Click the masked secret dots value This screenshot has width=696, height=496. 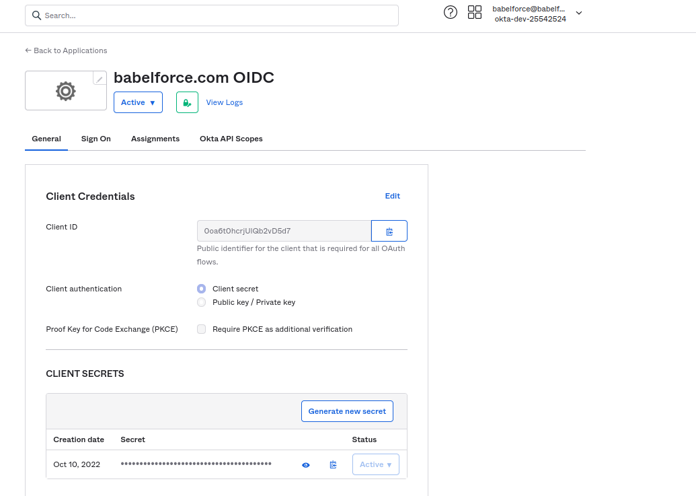196,464
